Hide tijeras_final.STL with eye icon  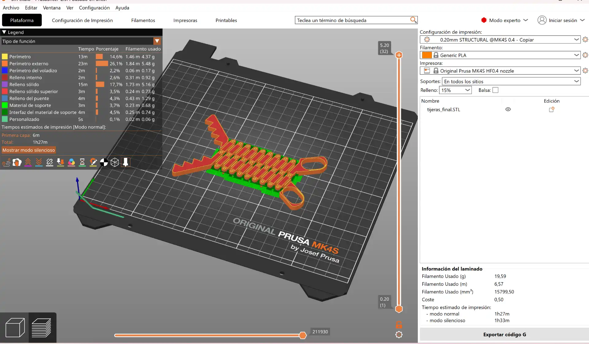[508, 109]
